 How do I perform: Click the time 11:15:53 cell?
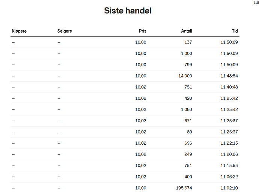[229, 166]
